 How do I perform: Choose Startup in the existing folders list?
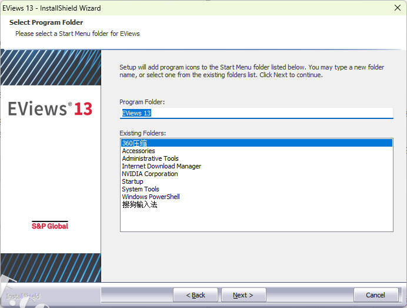coord(132,181)
